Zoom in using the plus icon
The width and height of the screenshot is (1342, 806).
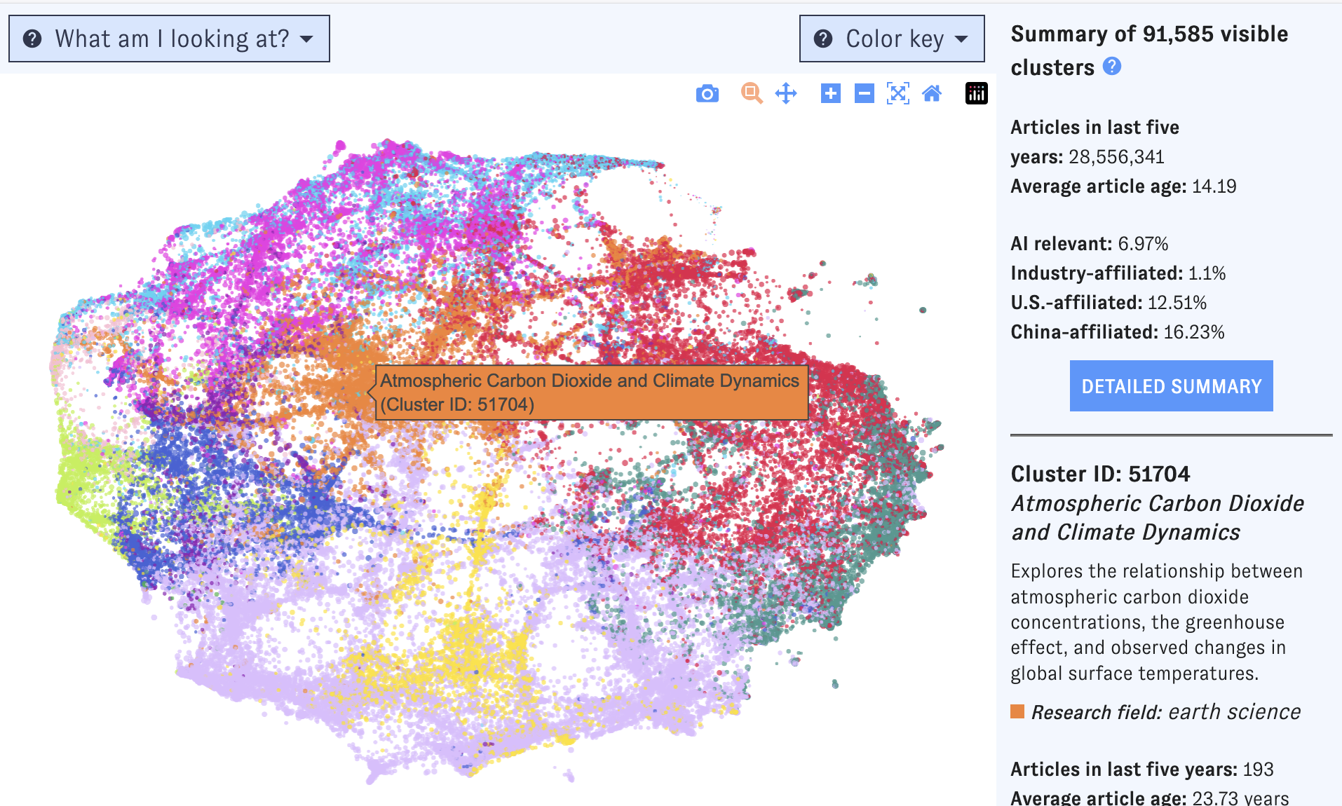pyautogui.click(x=830, y=93)
